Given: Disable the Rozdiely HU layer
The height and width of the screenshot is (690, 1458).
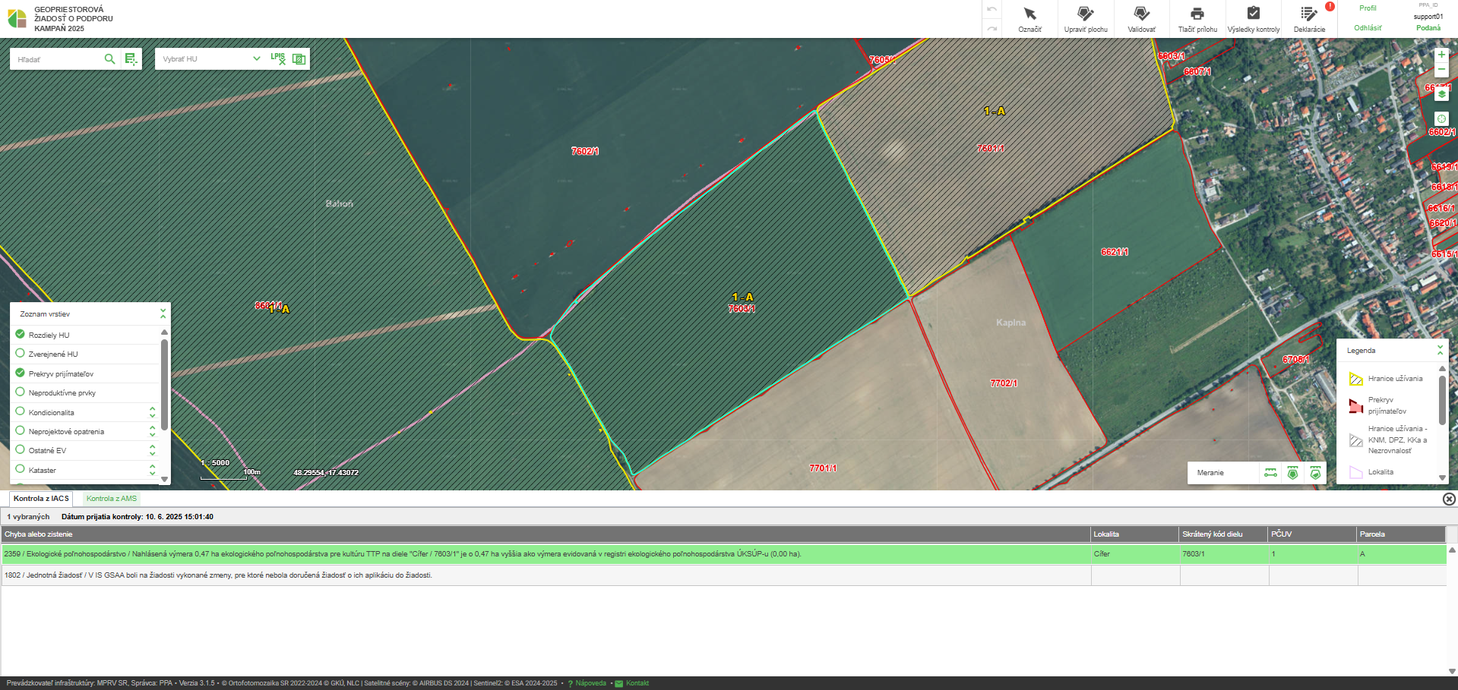Looking at the screenshot, I should point(21,334).
